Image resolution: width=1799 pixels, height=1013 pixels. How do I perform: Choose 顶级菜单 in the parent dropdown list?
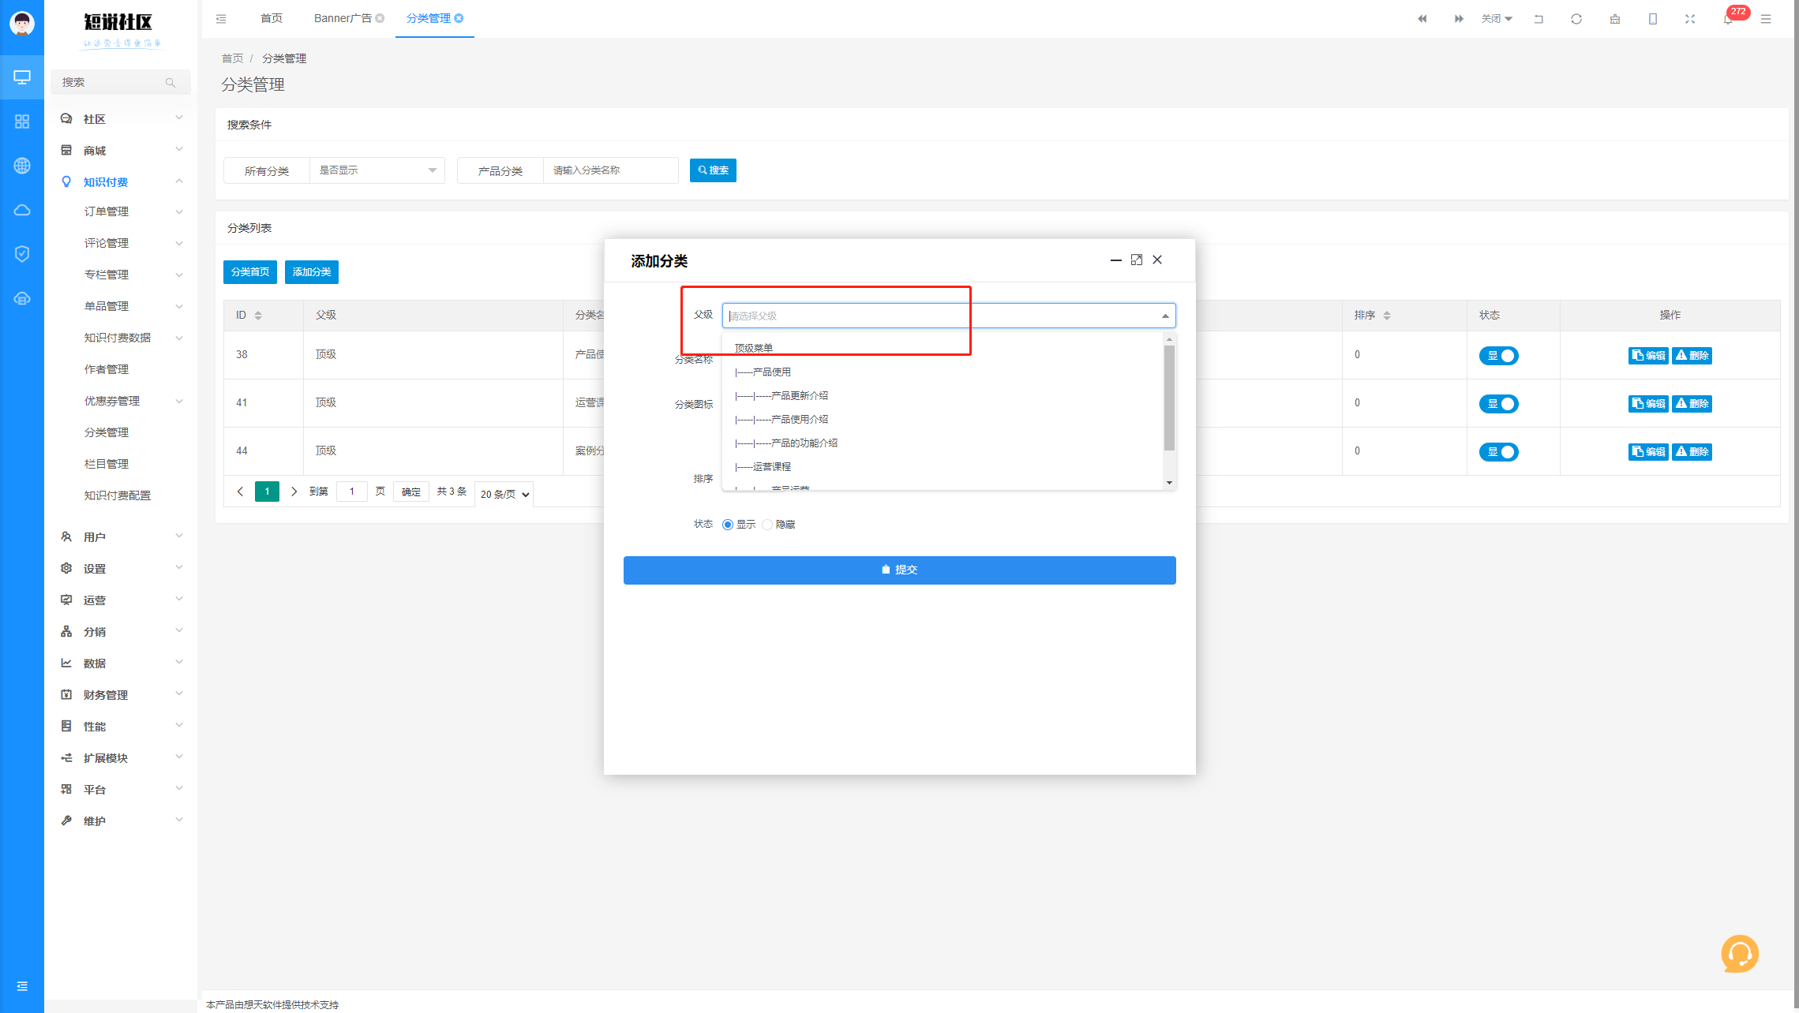click(943, 348)
